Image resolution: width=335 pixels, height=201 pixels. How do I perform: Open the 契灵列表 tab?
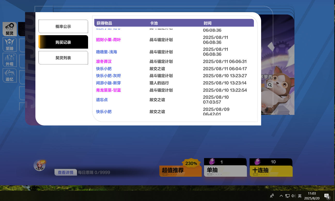[x=63, y=58]
